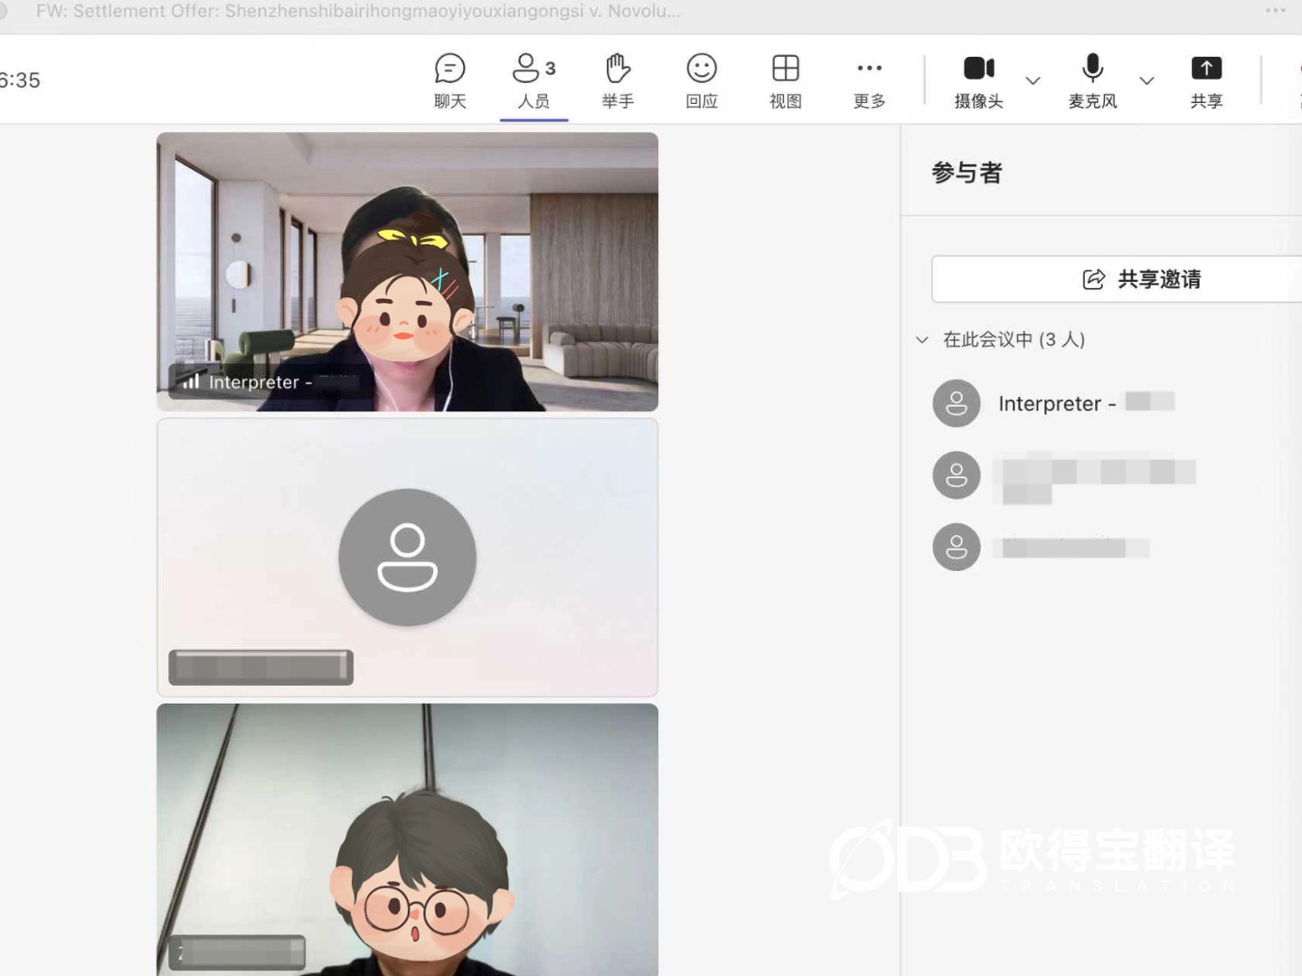Click the avatar-only middle video tile
The width and height of the screenshot is (1302, 976).
tap(408, 558)
